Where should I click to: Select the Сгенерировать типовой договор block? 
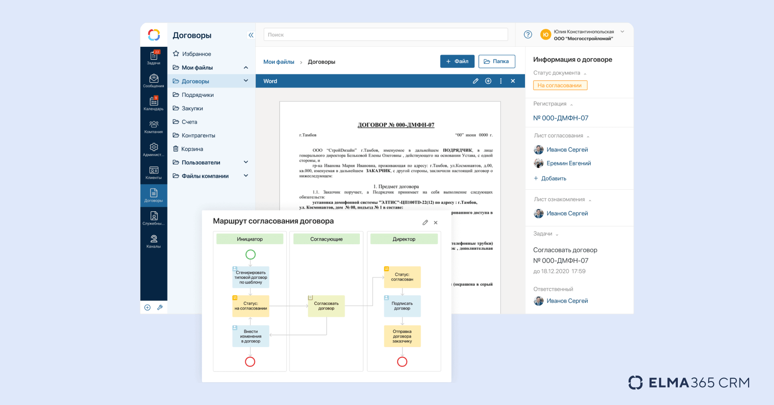click(x=251, y=277)
